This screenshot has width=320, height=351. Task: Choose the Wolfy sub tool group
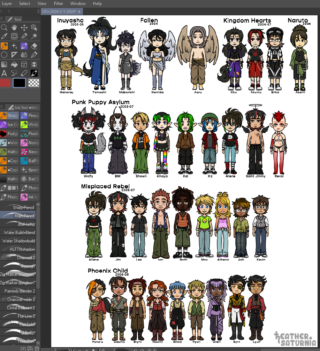[x=30, y=125]
